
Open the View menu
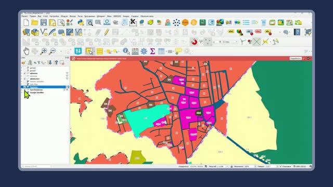pyautogui.click(x=40, y=16)
